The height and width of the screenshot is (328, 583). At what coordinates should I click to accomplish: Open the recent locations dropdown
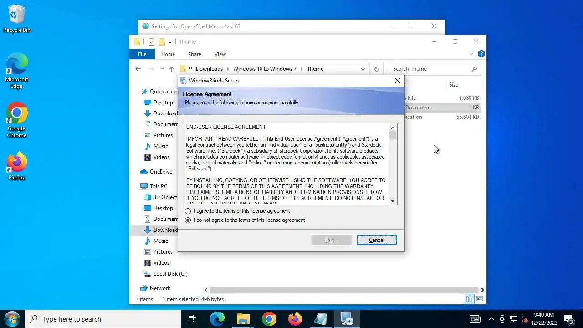162,69
